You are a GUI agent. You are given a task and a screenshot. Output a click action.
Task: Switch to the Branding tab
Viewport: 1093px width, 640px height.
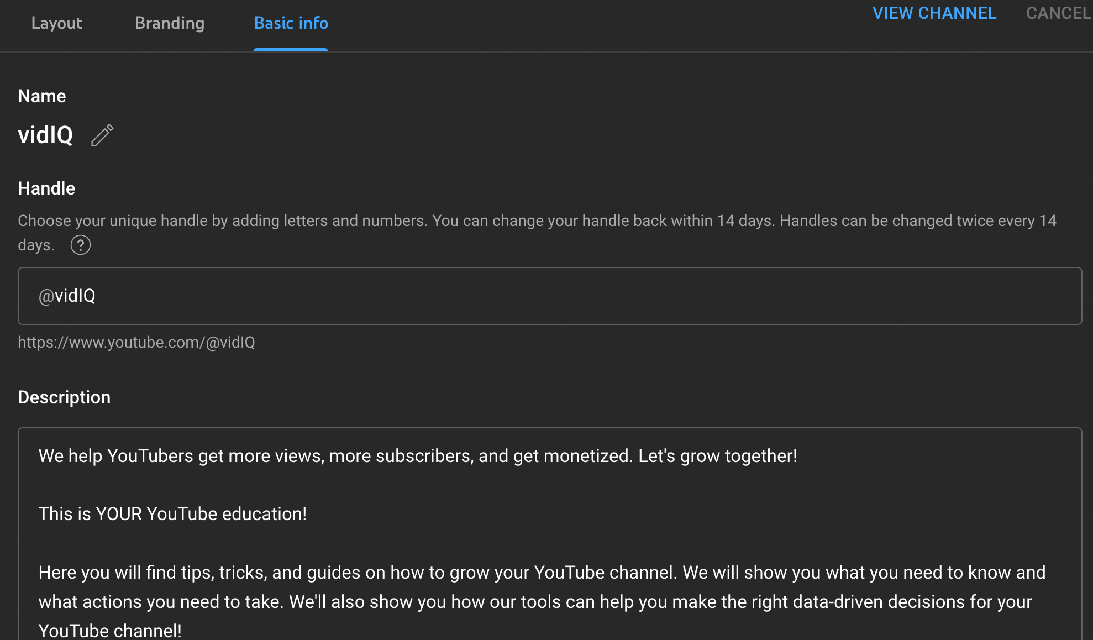(x=170, y=23)
